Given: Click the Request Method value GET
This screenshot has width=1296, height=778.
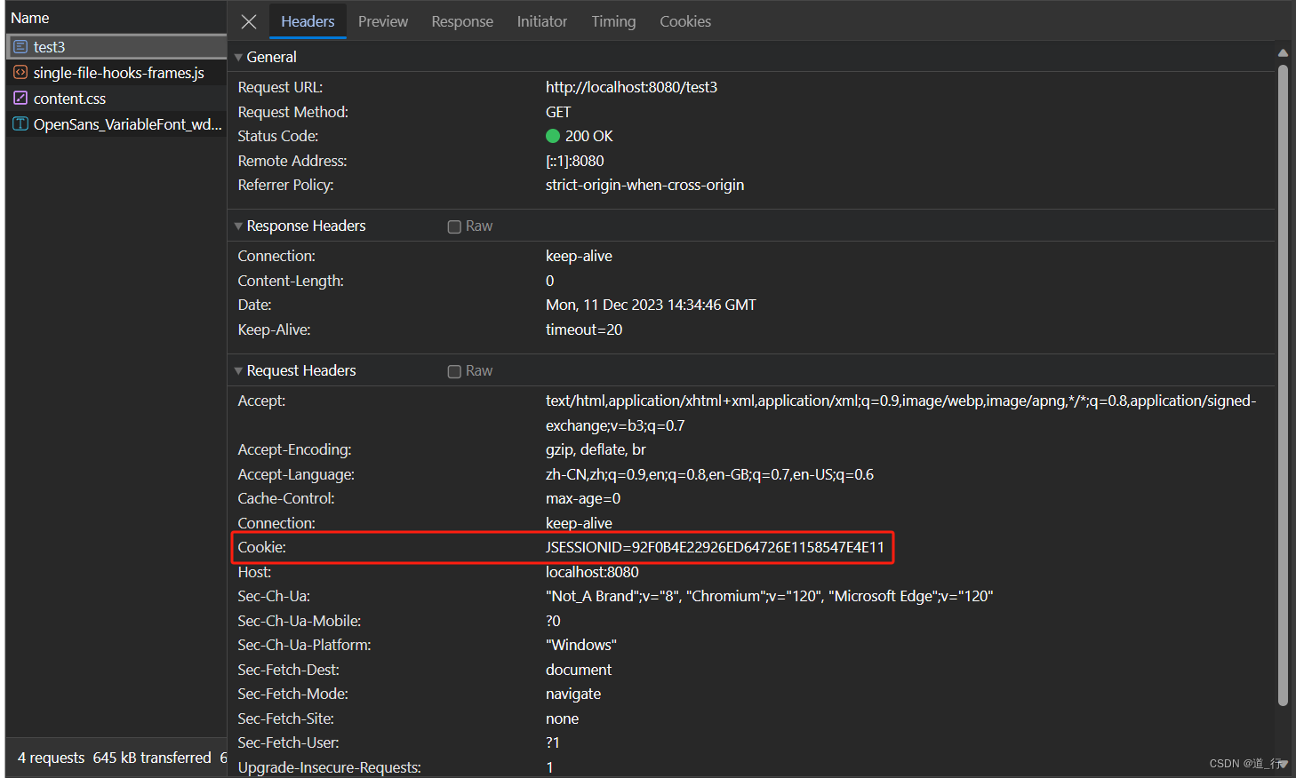Looking at the screenshot, I should 558,112.
